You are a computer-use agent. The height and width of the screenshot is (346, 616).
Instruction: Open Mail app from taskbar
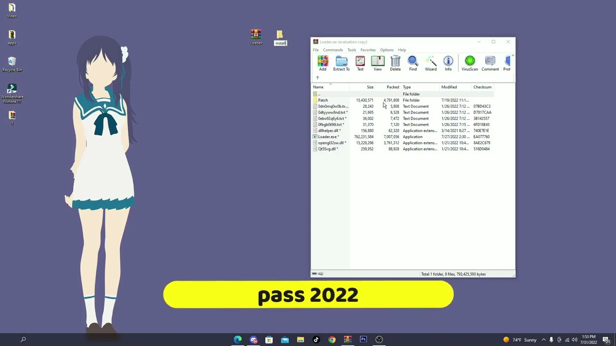pyautogui.click(x=285, y=340)
